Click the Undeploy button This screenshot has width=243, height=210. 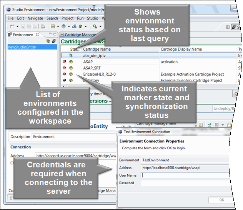223,109
